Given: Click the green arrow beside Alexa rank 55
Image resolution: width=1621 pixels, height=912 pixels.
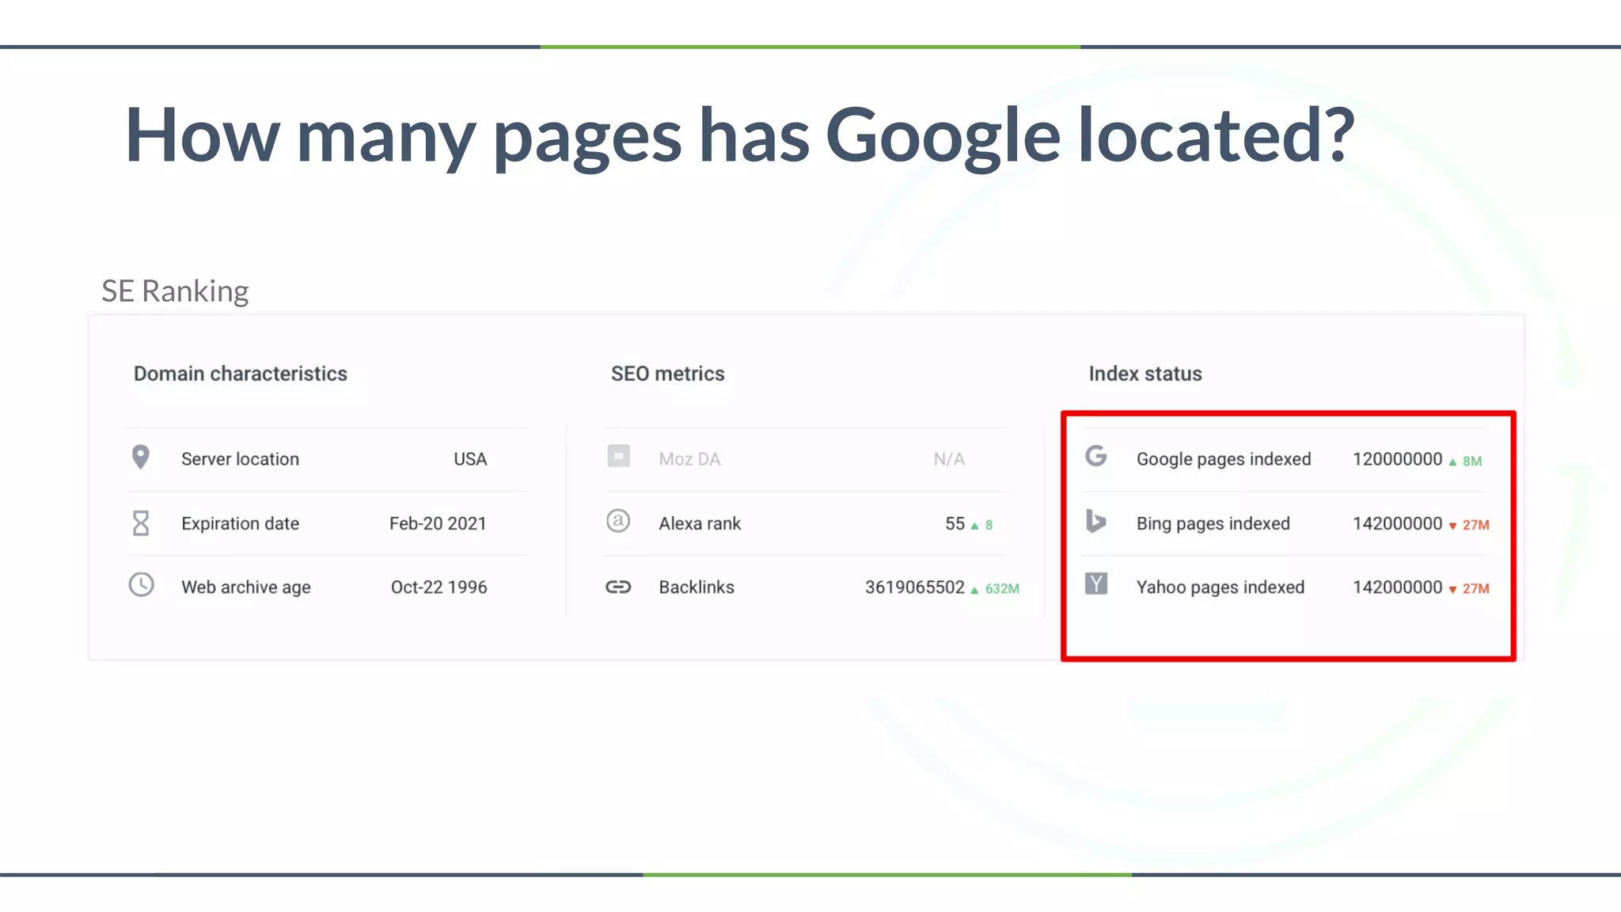Looking at the screenshot, I should point(974,526).
